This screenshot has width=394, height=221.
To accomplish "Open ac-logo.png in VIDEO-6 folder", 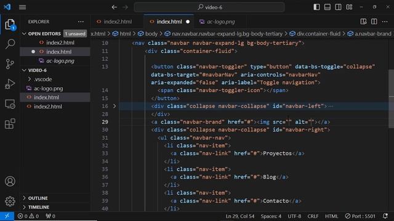I will tap(48, 88).
